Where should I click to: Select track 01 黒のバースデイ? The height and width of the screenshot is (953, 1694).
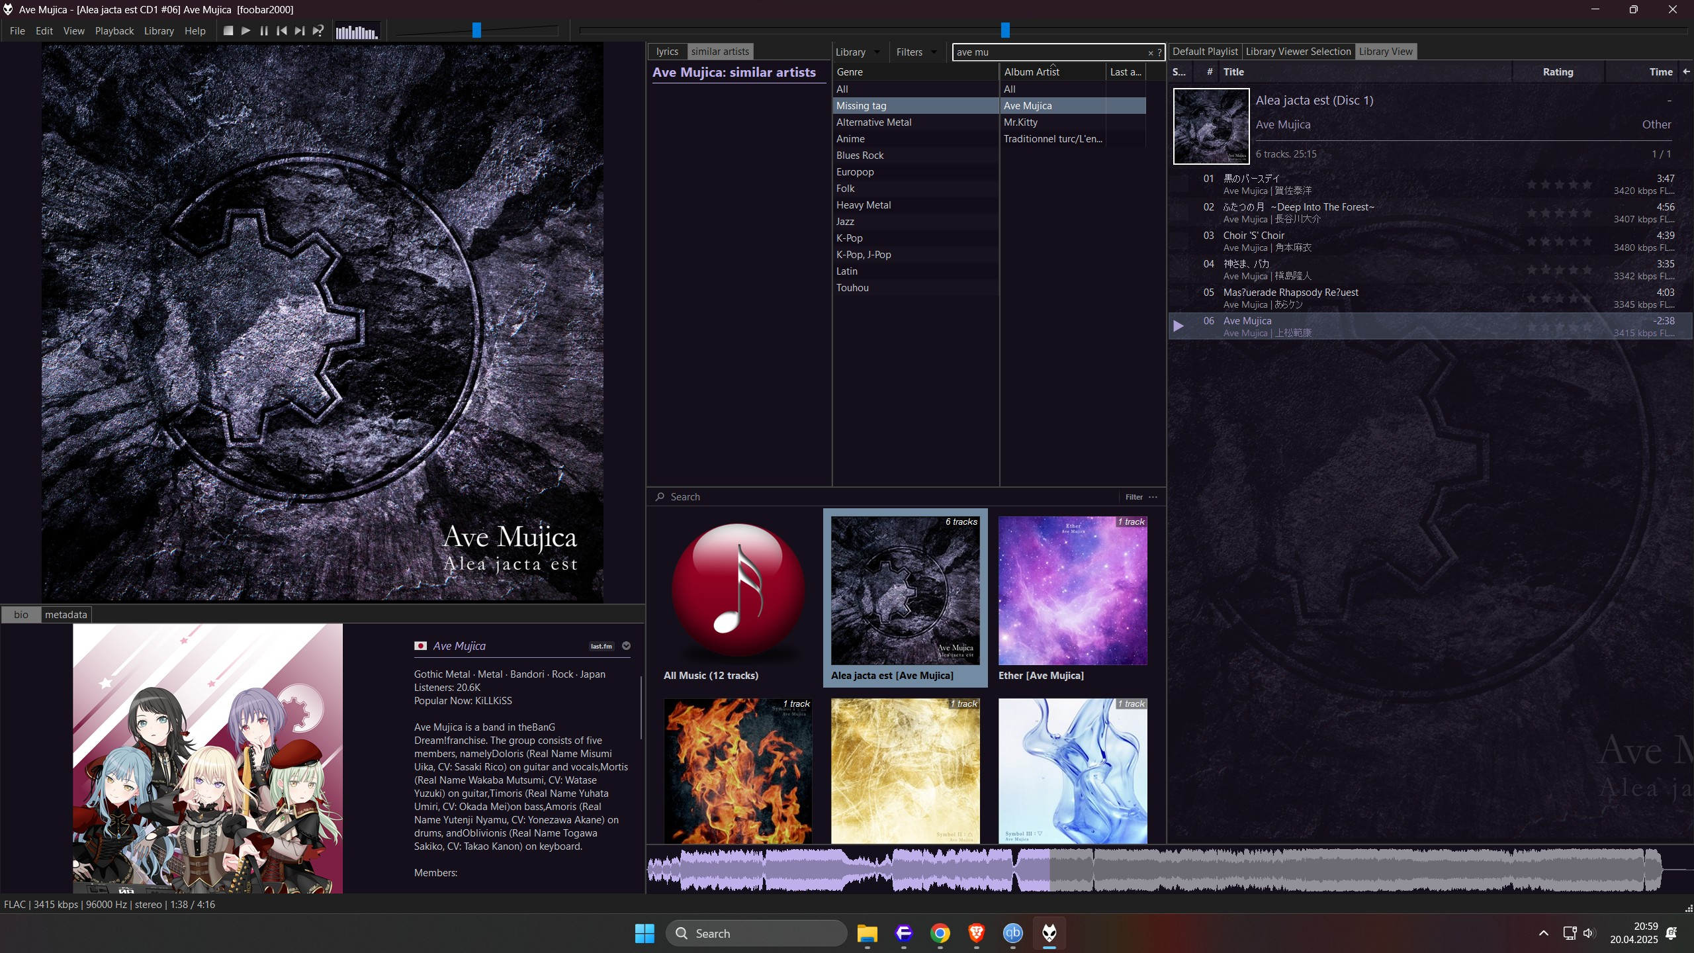[x=1430, y=184]
